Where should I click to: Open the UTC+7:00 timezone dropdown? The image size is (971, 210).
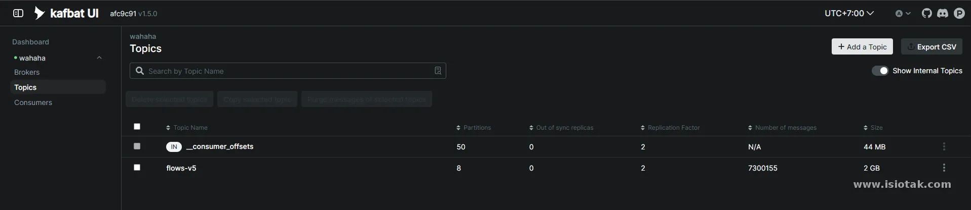pos(849,13)
